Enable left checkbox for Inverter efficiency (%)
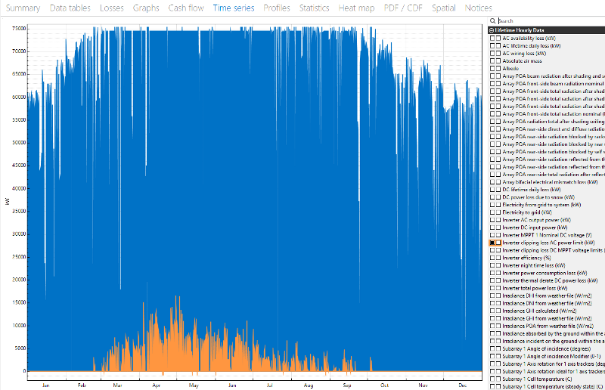Screen dimensions: 605x390 coord(492,258)
